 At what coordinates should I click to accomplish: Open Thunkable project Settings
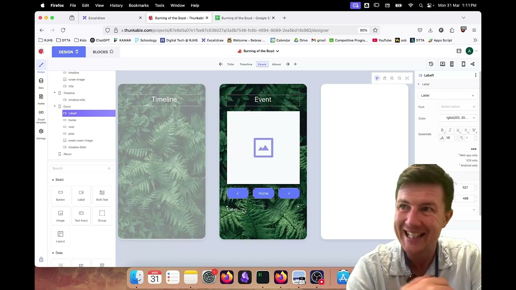(41, 133)
